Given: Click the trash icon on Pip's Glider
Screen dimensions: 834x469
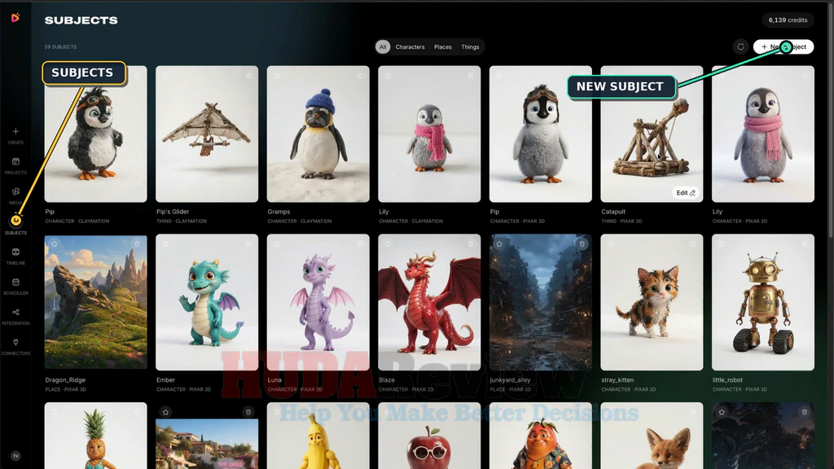Looking at the screenshot, I should [248, 76].
